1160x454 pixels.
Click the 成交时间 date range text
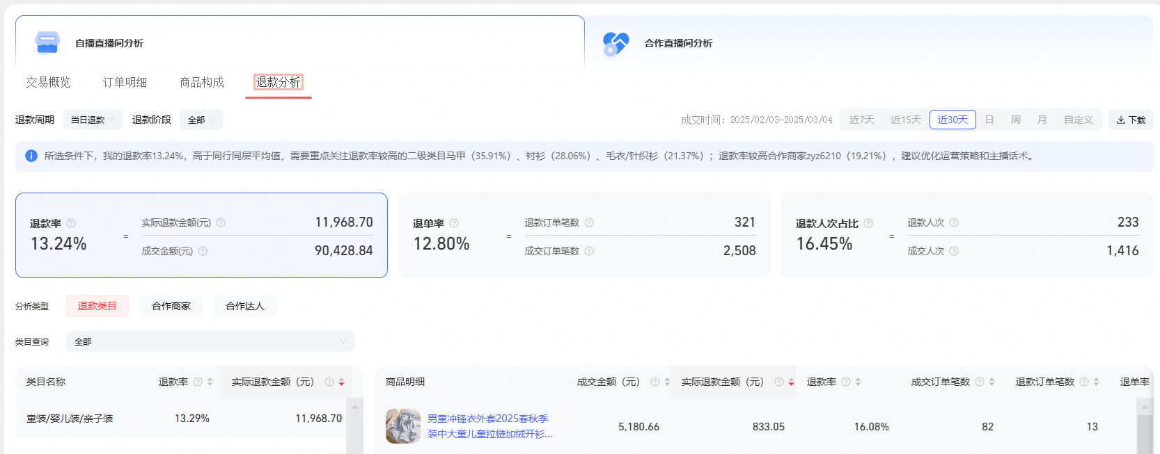pos(757,120)
